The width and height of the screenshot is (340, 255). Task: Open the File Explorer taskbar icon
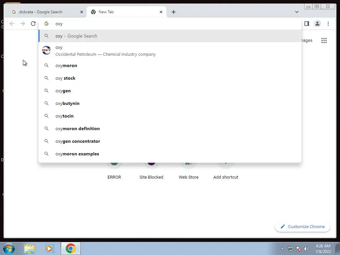[30, 248]
